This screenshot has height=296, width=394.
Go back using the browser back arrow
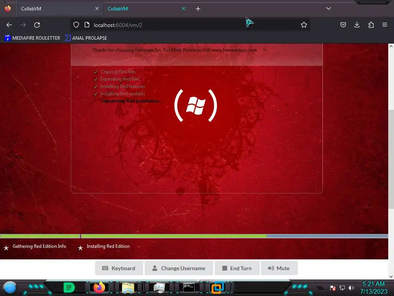(9, 25)
